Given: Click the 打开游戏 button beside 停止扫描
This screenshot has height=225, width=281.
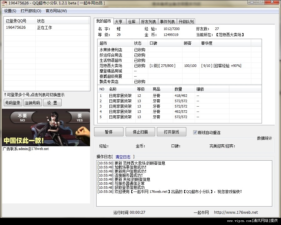Looking at the screenshot, I should coord(172,132).
